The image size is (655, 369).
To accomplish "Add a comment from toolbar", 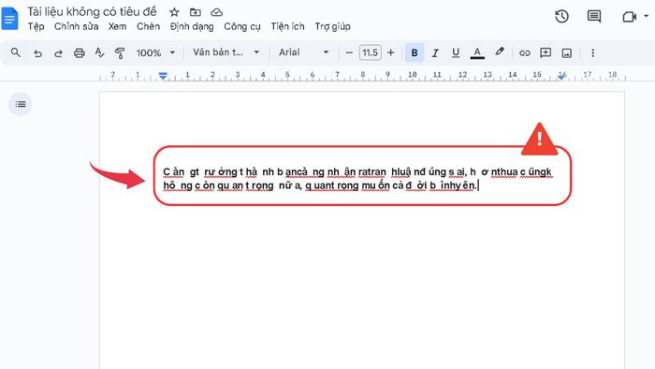I will pos(546,52).
